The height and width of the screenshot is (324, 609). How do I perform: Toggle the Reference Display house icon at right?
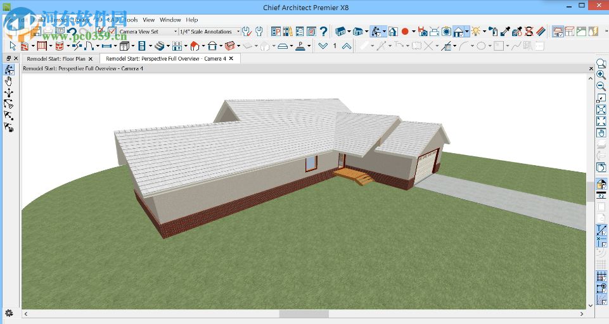click(x=601, y=184)
